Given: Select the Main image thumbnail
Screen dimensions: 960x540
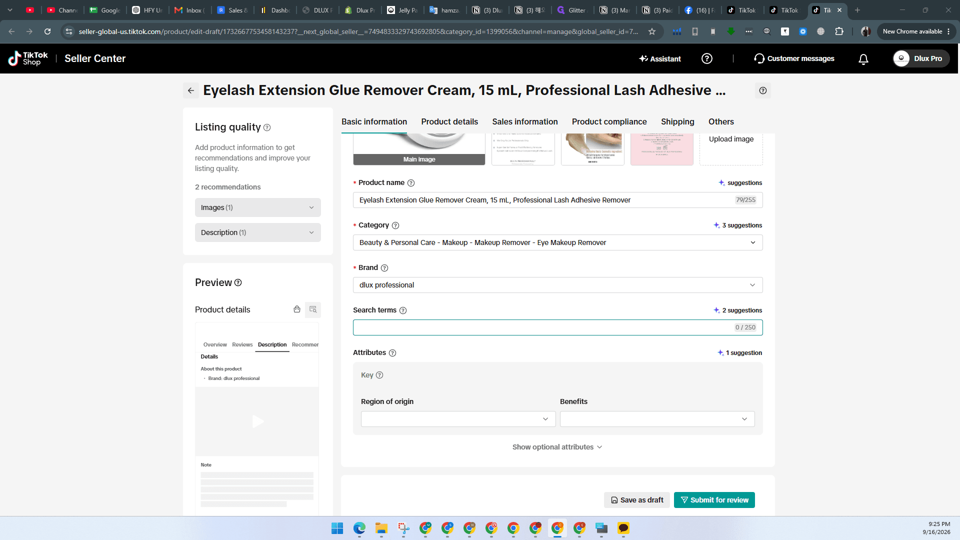Looking at the screenshot, I should [x=419, y=149].
